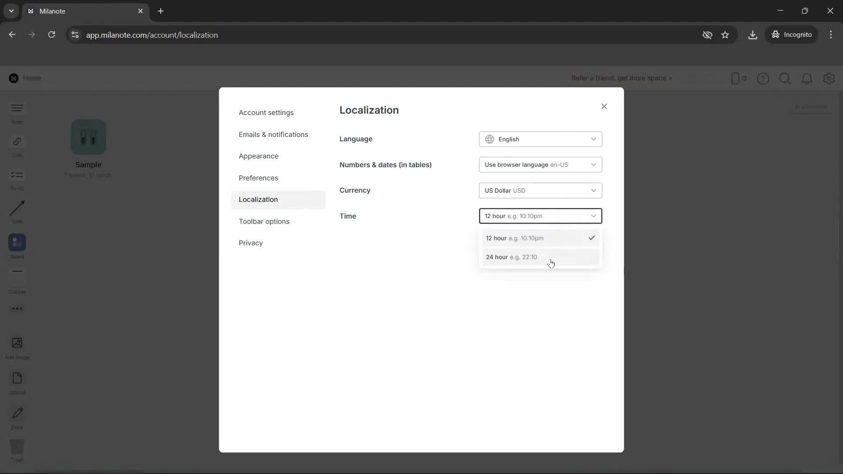The width and height of the screenshot is (843, 474).
Task: Open the Toolbar options section
Action: (264, 222)
